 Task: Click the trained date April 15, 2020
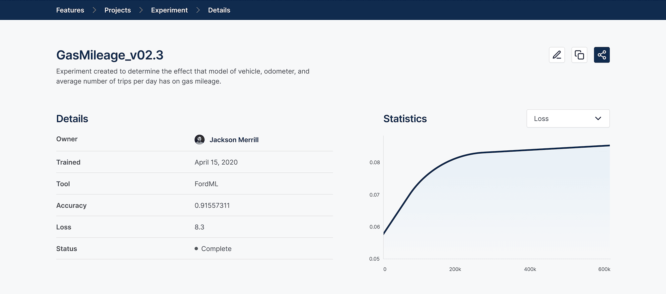(216, 162)
